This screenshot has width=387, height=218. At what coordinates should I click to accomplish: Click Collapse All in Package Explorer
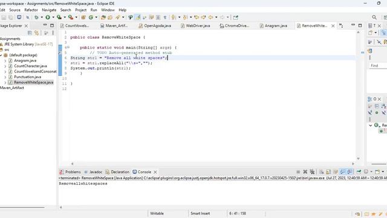coord(30,33)
